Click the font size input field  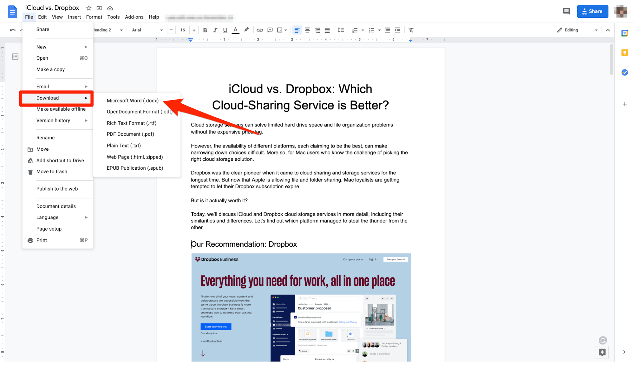tap(182, 30)
